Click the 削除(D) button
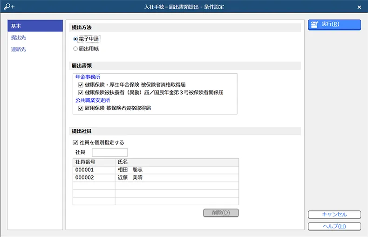The height and width of the screenshot is (237, 368). click(x=221, y=213)
